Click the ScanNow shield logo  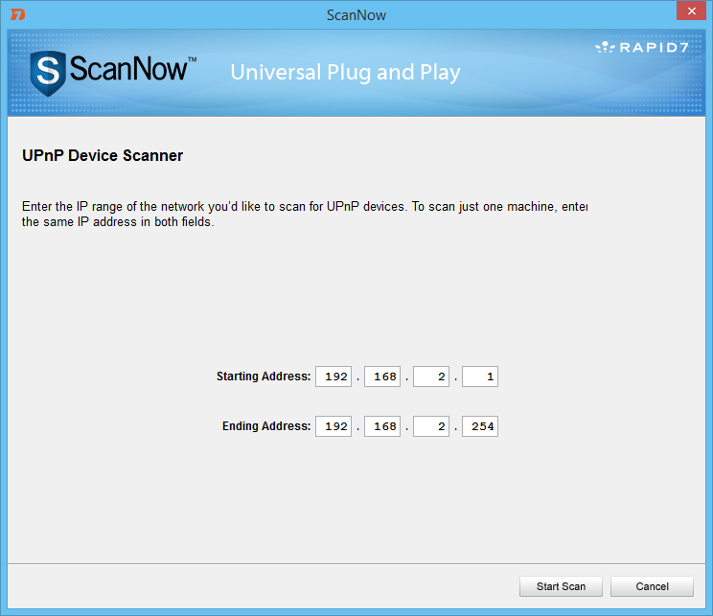(x=47, y=73)
